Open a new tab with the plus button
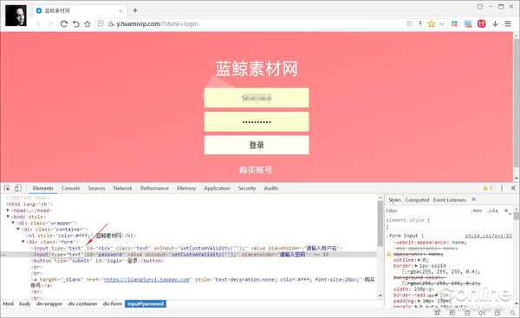The height and width of the screenshot is (318, 520). click(135, 10)
